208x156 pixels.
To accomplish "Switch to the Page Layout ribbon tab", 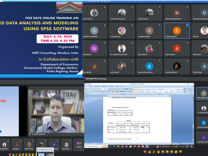I will [97, 86].
